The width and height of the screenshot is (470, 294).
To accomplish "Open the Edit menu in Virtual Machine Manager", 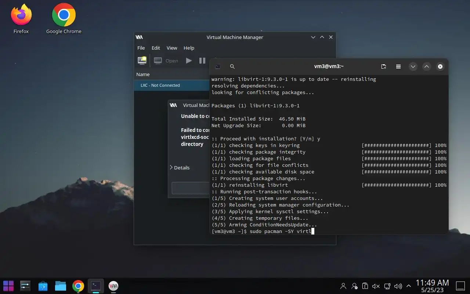I will coord(156,48).
